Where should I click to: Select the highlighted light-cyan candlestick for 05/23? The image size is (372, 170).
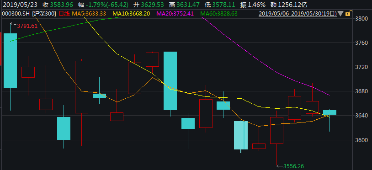click(x=241, y=135)
